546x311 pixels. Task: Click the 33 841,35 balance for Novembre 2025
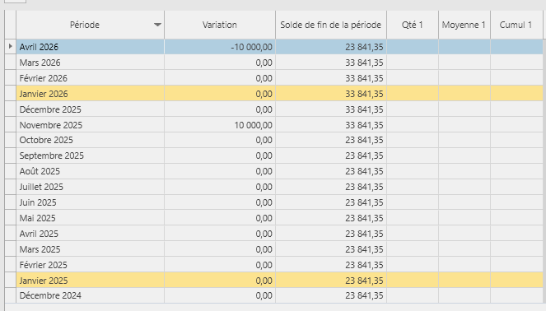click(x=364, y=125)
